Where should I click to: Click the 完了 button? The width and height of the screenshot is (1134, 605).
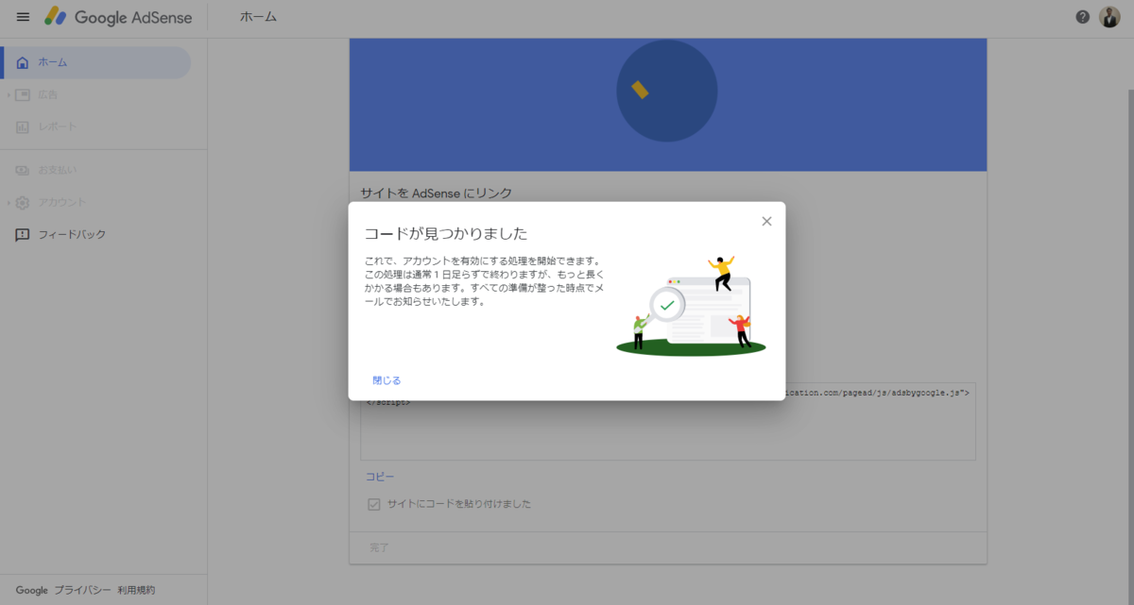coord(379,547)
